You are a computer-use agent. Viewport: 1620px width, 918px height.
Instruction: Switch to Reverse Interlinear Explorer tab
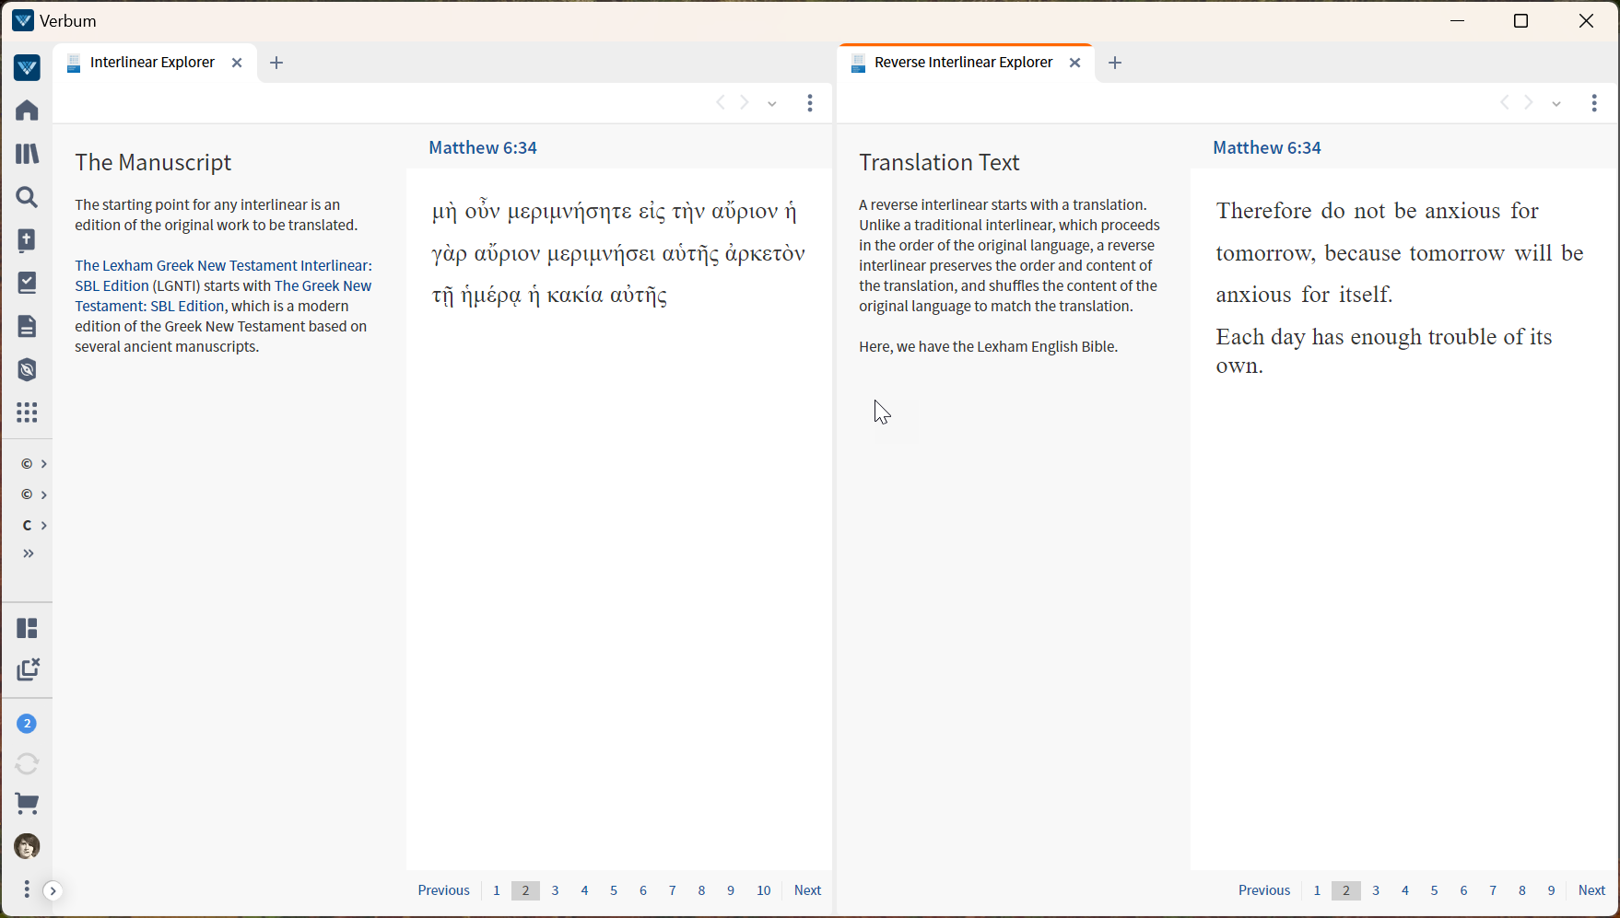coord(963,63)
